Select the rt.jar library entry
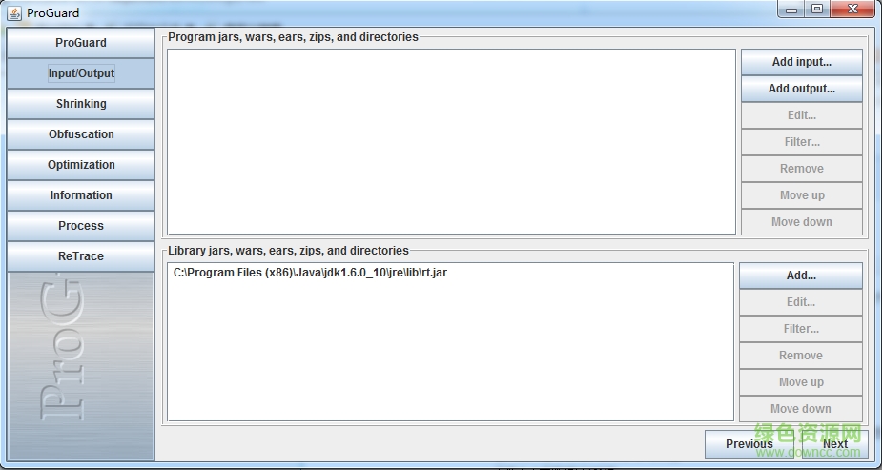The width and height of the screenshot is (883, 470). point(450,273)
